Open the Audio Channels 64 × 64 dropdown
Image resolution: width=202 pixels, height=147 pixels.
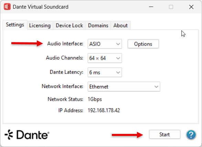(x=105, y=58)
